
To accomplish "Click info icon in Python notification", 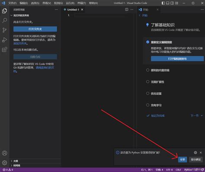I will [x=118, y=153].
